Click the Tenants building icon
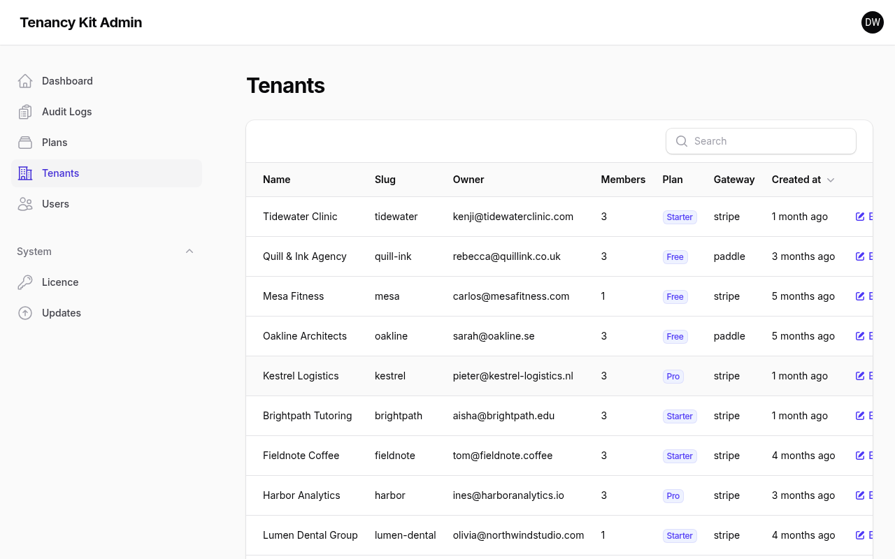The width and height of the screenshot is (895, 559). click(25, 173)
